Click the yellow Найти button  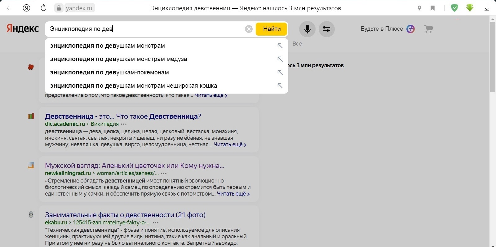[272, 29]
